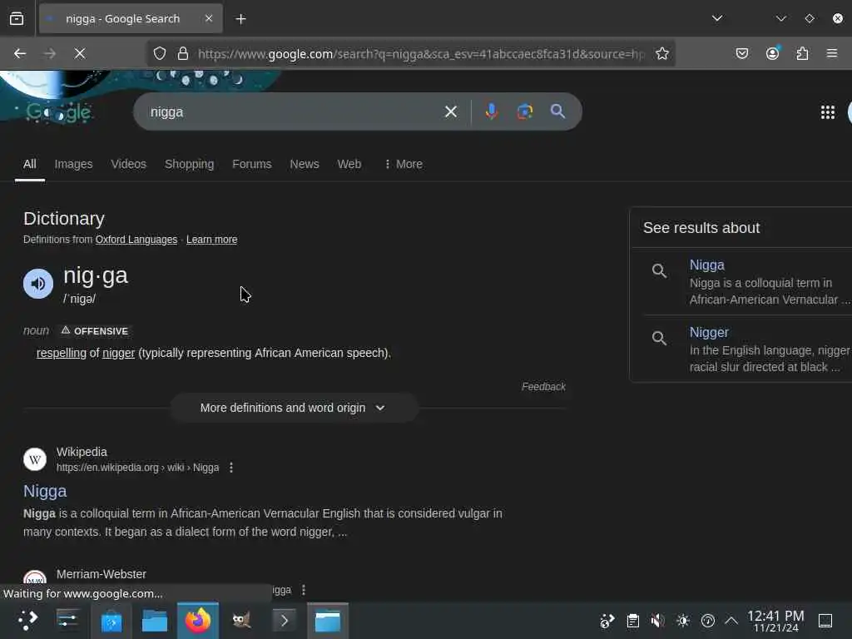
Task: Select the All results tab
Action: coord(30,164)
